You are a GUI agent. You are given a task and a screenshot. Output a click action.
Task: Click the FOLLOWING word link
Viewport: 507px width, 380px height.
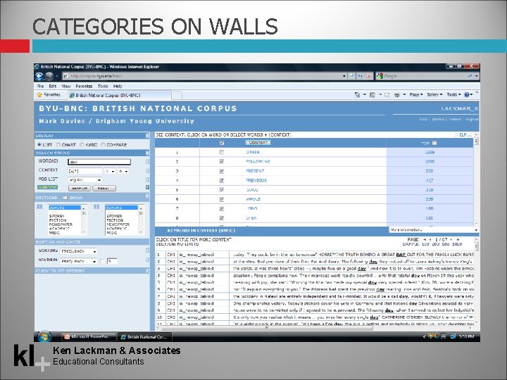coord(258,162)
